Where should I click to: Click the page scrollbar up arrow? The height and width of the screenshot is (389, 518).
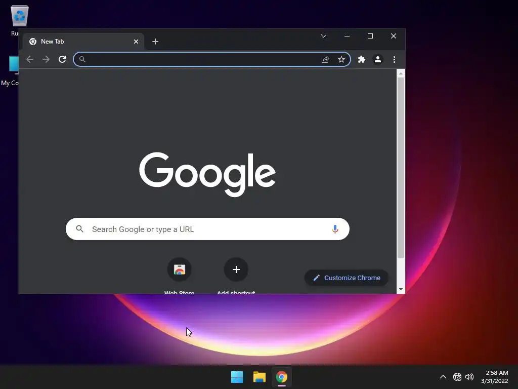pos(401,73)
